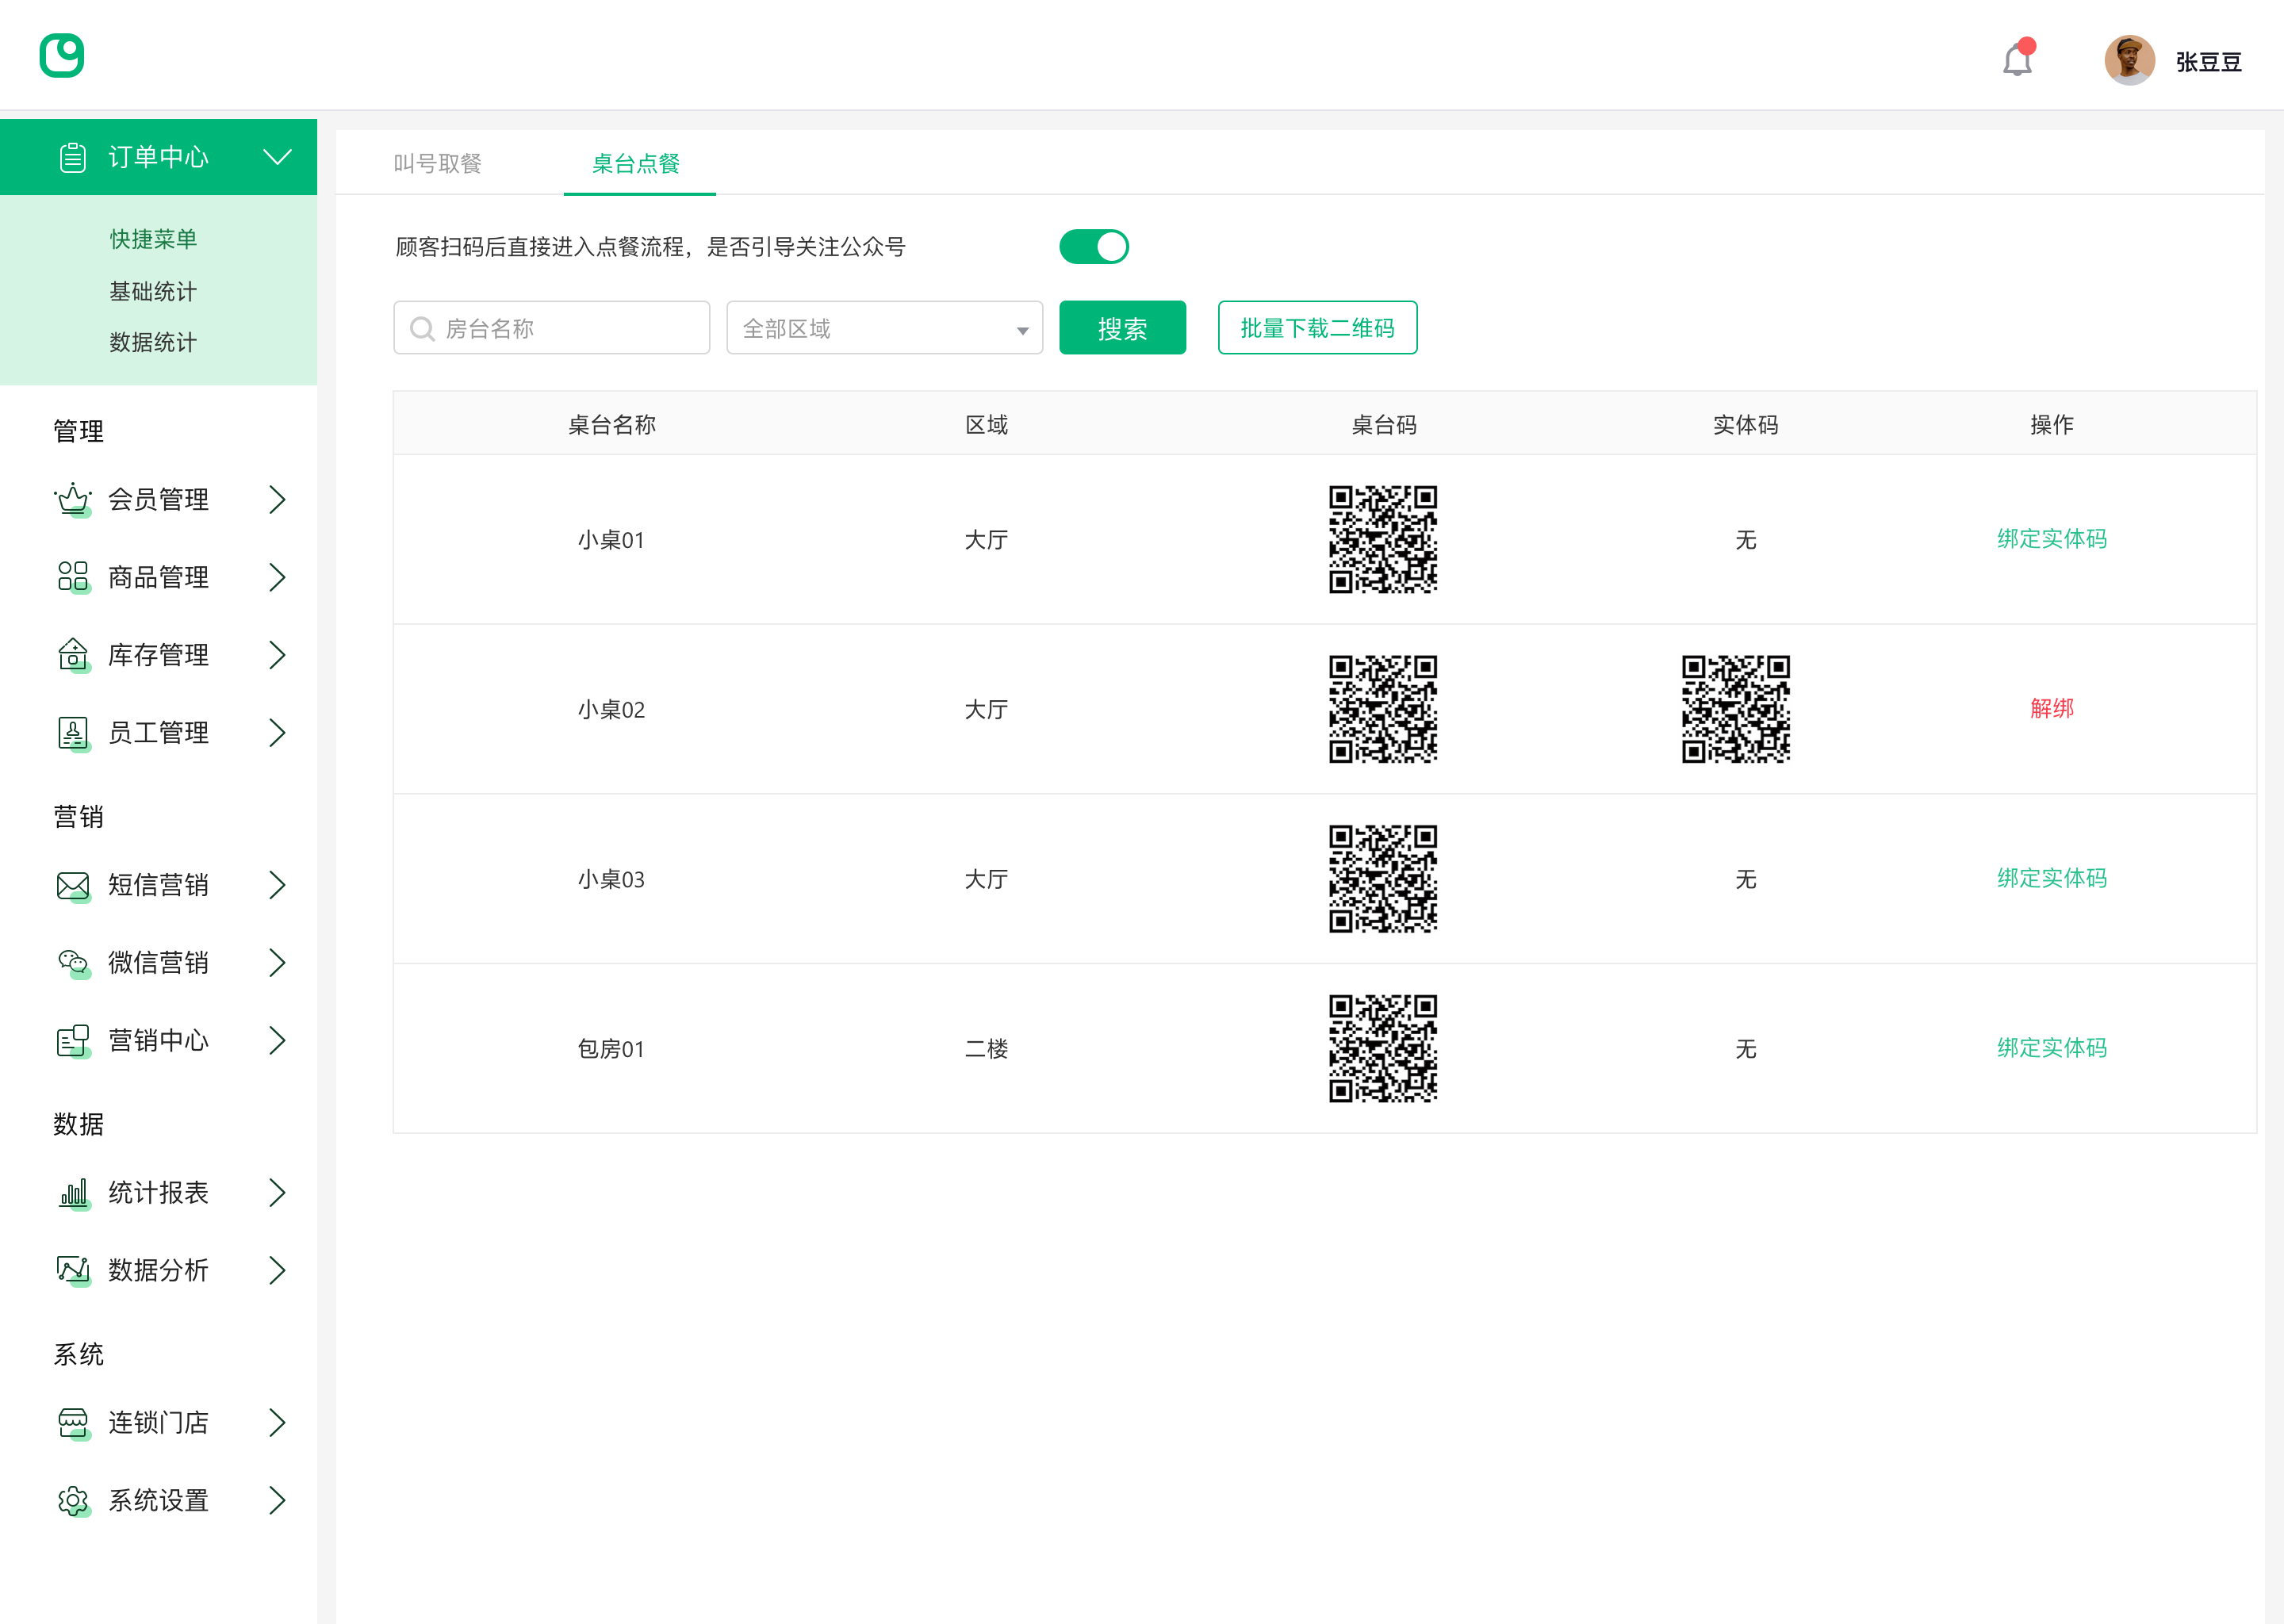
Task: Click the 搜索 search button
Action: point(1122,327)
